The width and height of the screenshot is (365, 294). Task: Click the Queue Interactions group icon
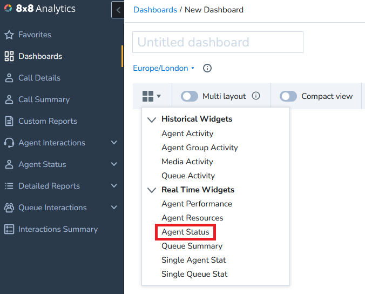9,208
